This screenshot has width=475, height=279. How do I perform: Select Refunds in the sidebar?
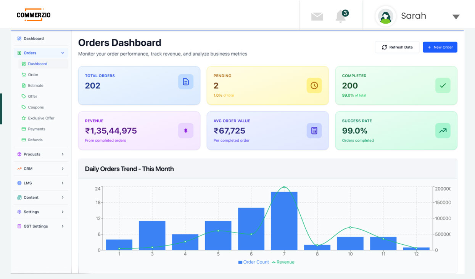point(35,140)
